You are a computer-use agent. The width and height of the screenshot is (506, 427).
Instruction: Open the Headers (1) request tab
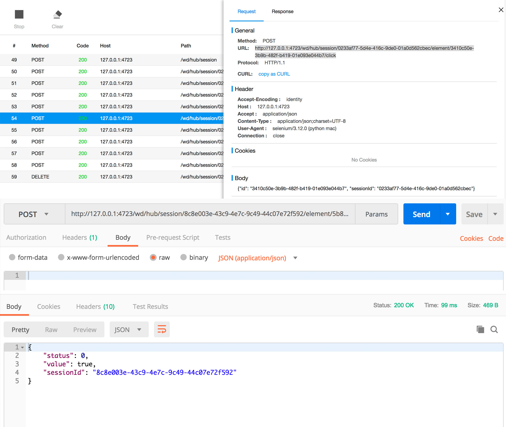tap(80, 237)
